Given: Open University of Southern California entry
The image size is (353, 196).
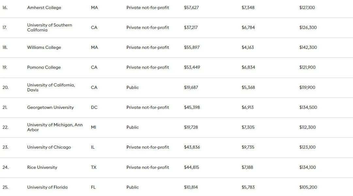Looking at the screenshot, I should coord(49,27).
